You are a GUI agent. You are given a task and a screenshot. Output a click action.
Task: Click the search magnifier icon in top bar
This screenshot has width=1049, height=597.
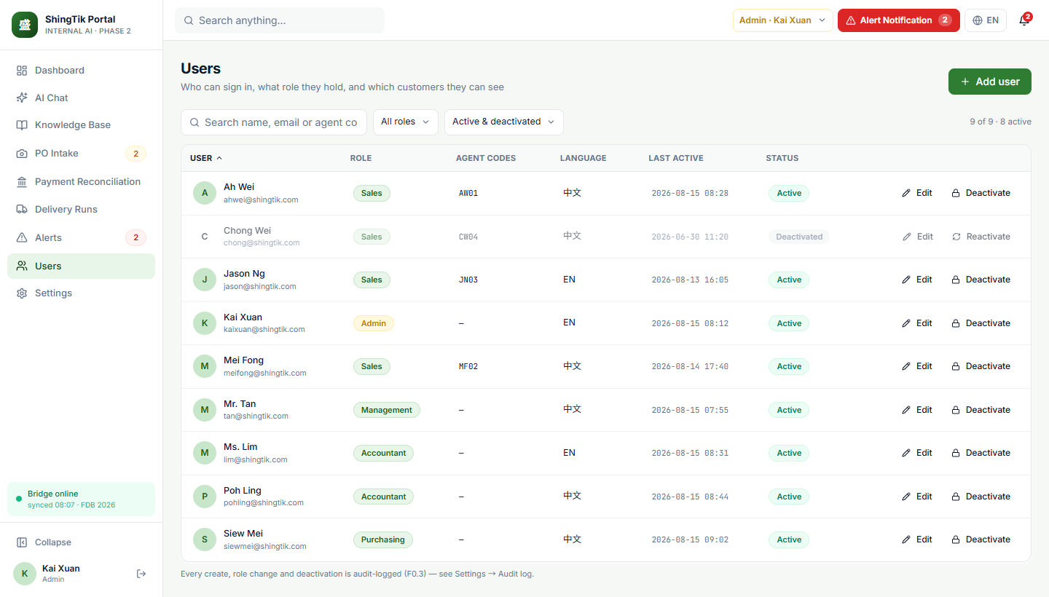(189, 20)
